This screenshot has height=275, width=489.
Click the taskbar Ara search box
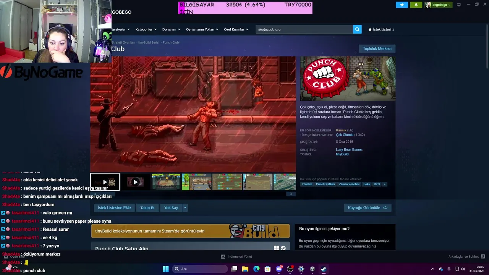(200, 269)
